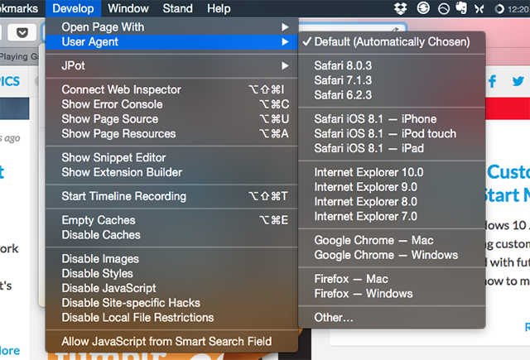Select Show Error Console
The height and width of the screenshot is (360, 530).
171,104
